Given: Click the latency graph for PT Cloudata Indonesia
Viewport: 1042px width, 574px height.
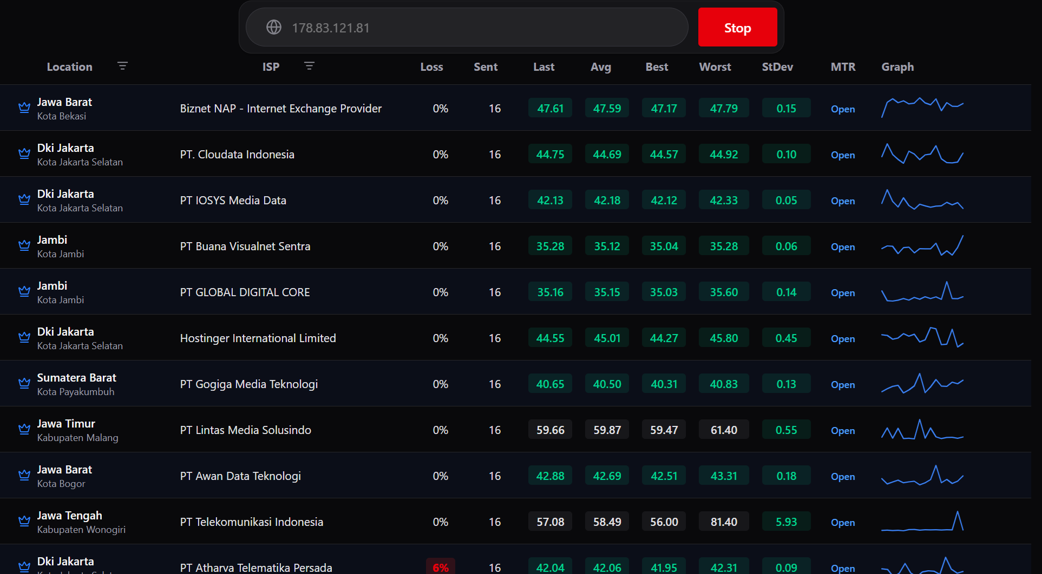Looking at the screenshot, I should click(922, 153).
